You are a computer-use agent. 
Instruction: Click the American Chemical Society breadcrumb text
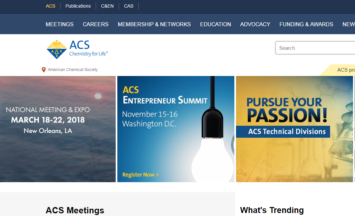73,70
